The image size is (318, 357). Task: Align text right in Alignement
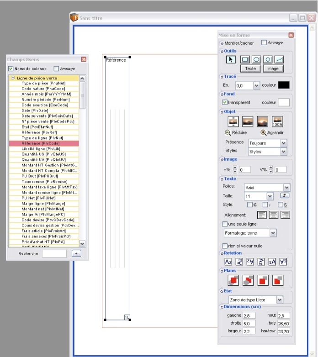coord(285,215)
